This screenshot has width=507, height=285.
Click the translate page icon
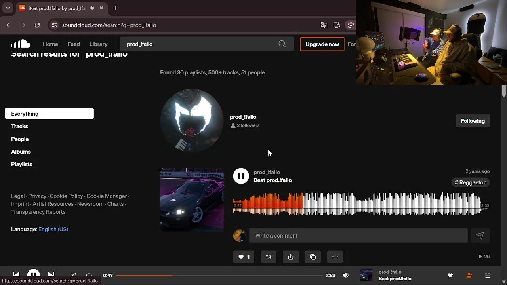pyautogui.click(x=324, y=25)
